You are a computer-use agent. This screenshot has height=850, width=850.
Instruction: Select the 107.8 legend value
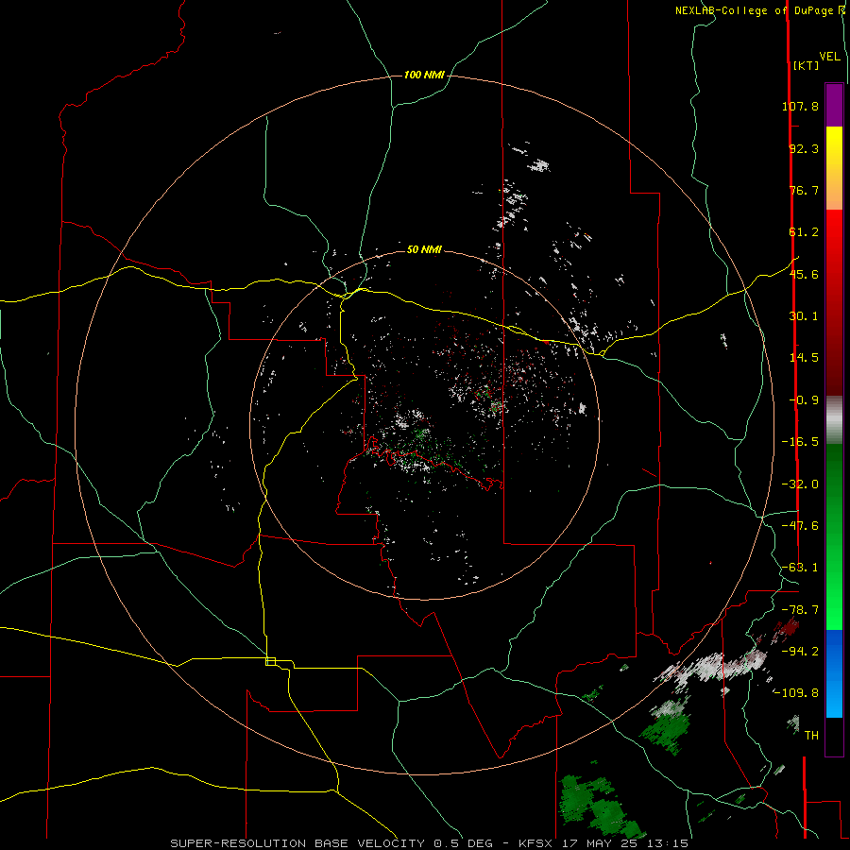click(800, 106)
